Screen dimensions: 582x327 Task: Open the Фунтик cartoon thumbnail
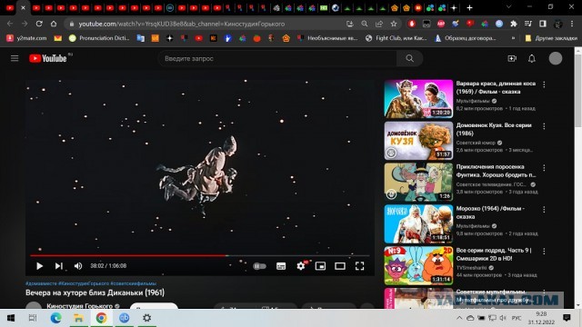coord(418,182)
